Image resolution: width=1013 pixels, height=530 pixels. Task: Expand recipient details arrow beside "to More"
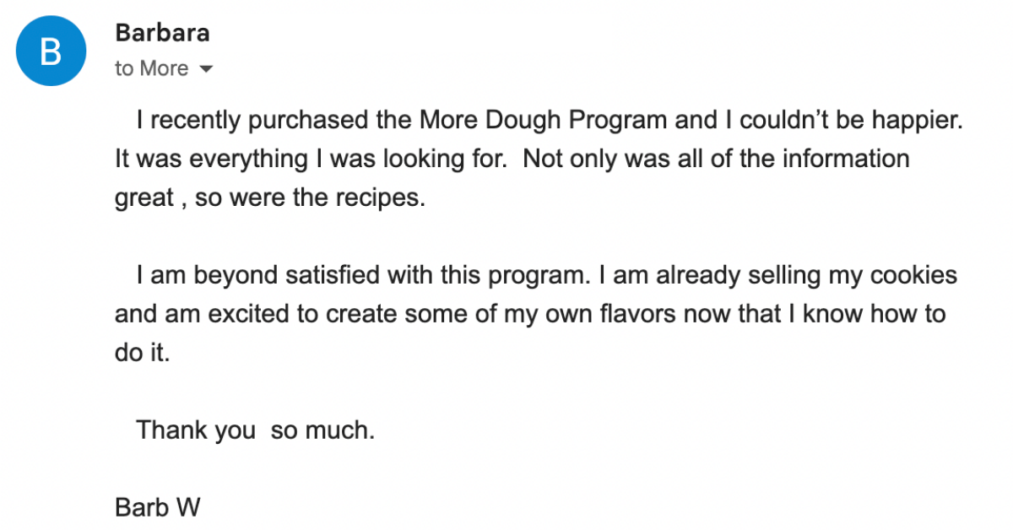(205, 69)
